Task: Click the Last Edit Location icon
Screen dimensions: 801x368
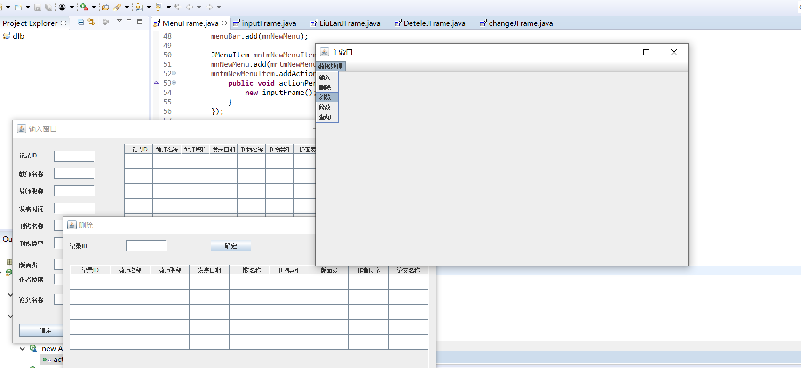Action: point(178,7)
